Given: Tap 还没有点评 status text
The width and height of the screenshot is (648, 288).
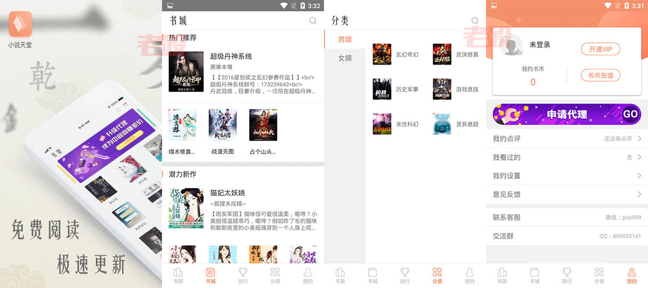Looking at the screenshot, I should click(618, 139).
